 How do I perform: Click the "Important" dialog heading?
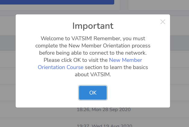[x=93, y=26]
